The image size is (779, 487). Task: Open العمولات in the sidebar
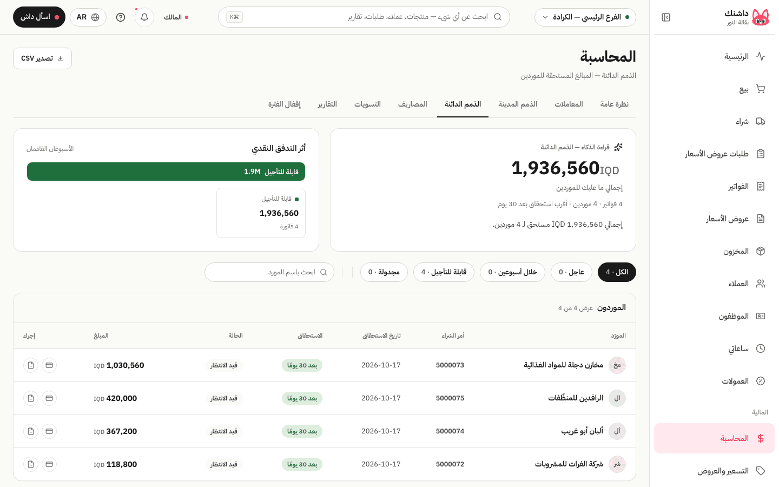click(x=714, y=381)
